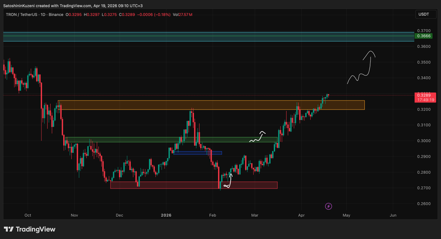Viewport: 441px width, 239px height.
Task: Click the 0.2600 price axis label
Action: tap(424, 204)
